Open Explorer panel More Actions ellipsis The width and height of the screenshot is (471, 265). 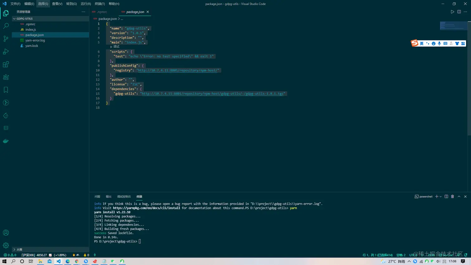[x=83, y=12]
